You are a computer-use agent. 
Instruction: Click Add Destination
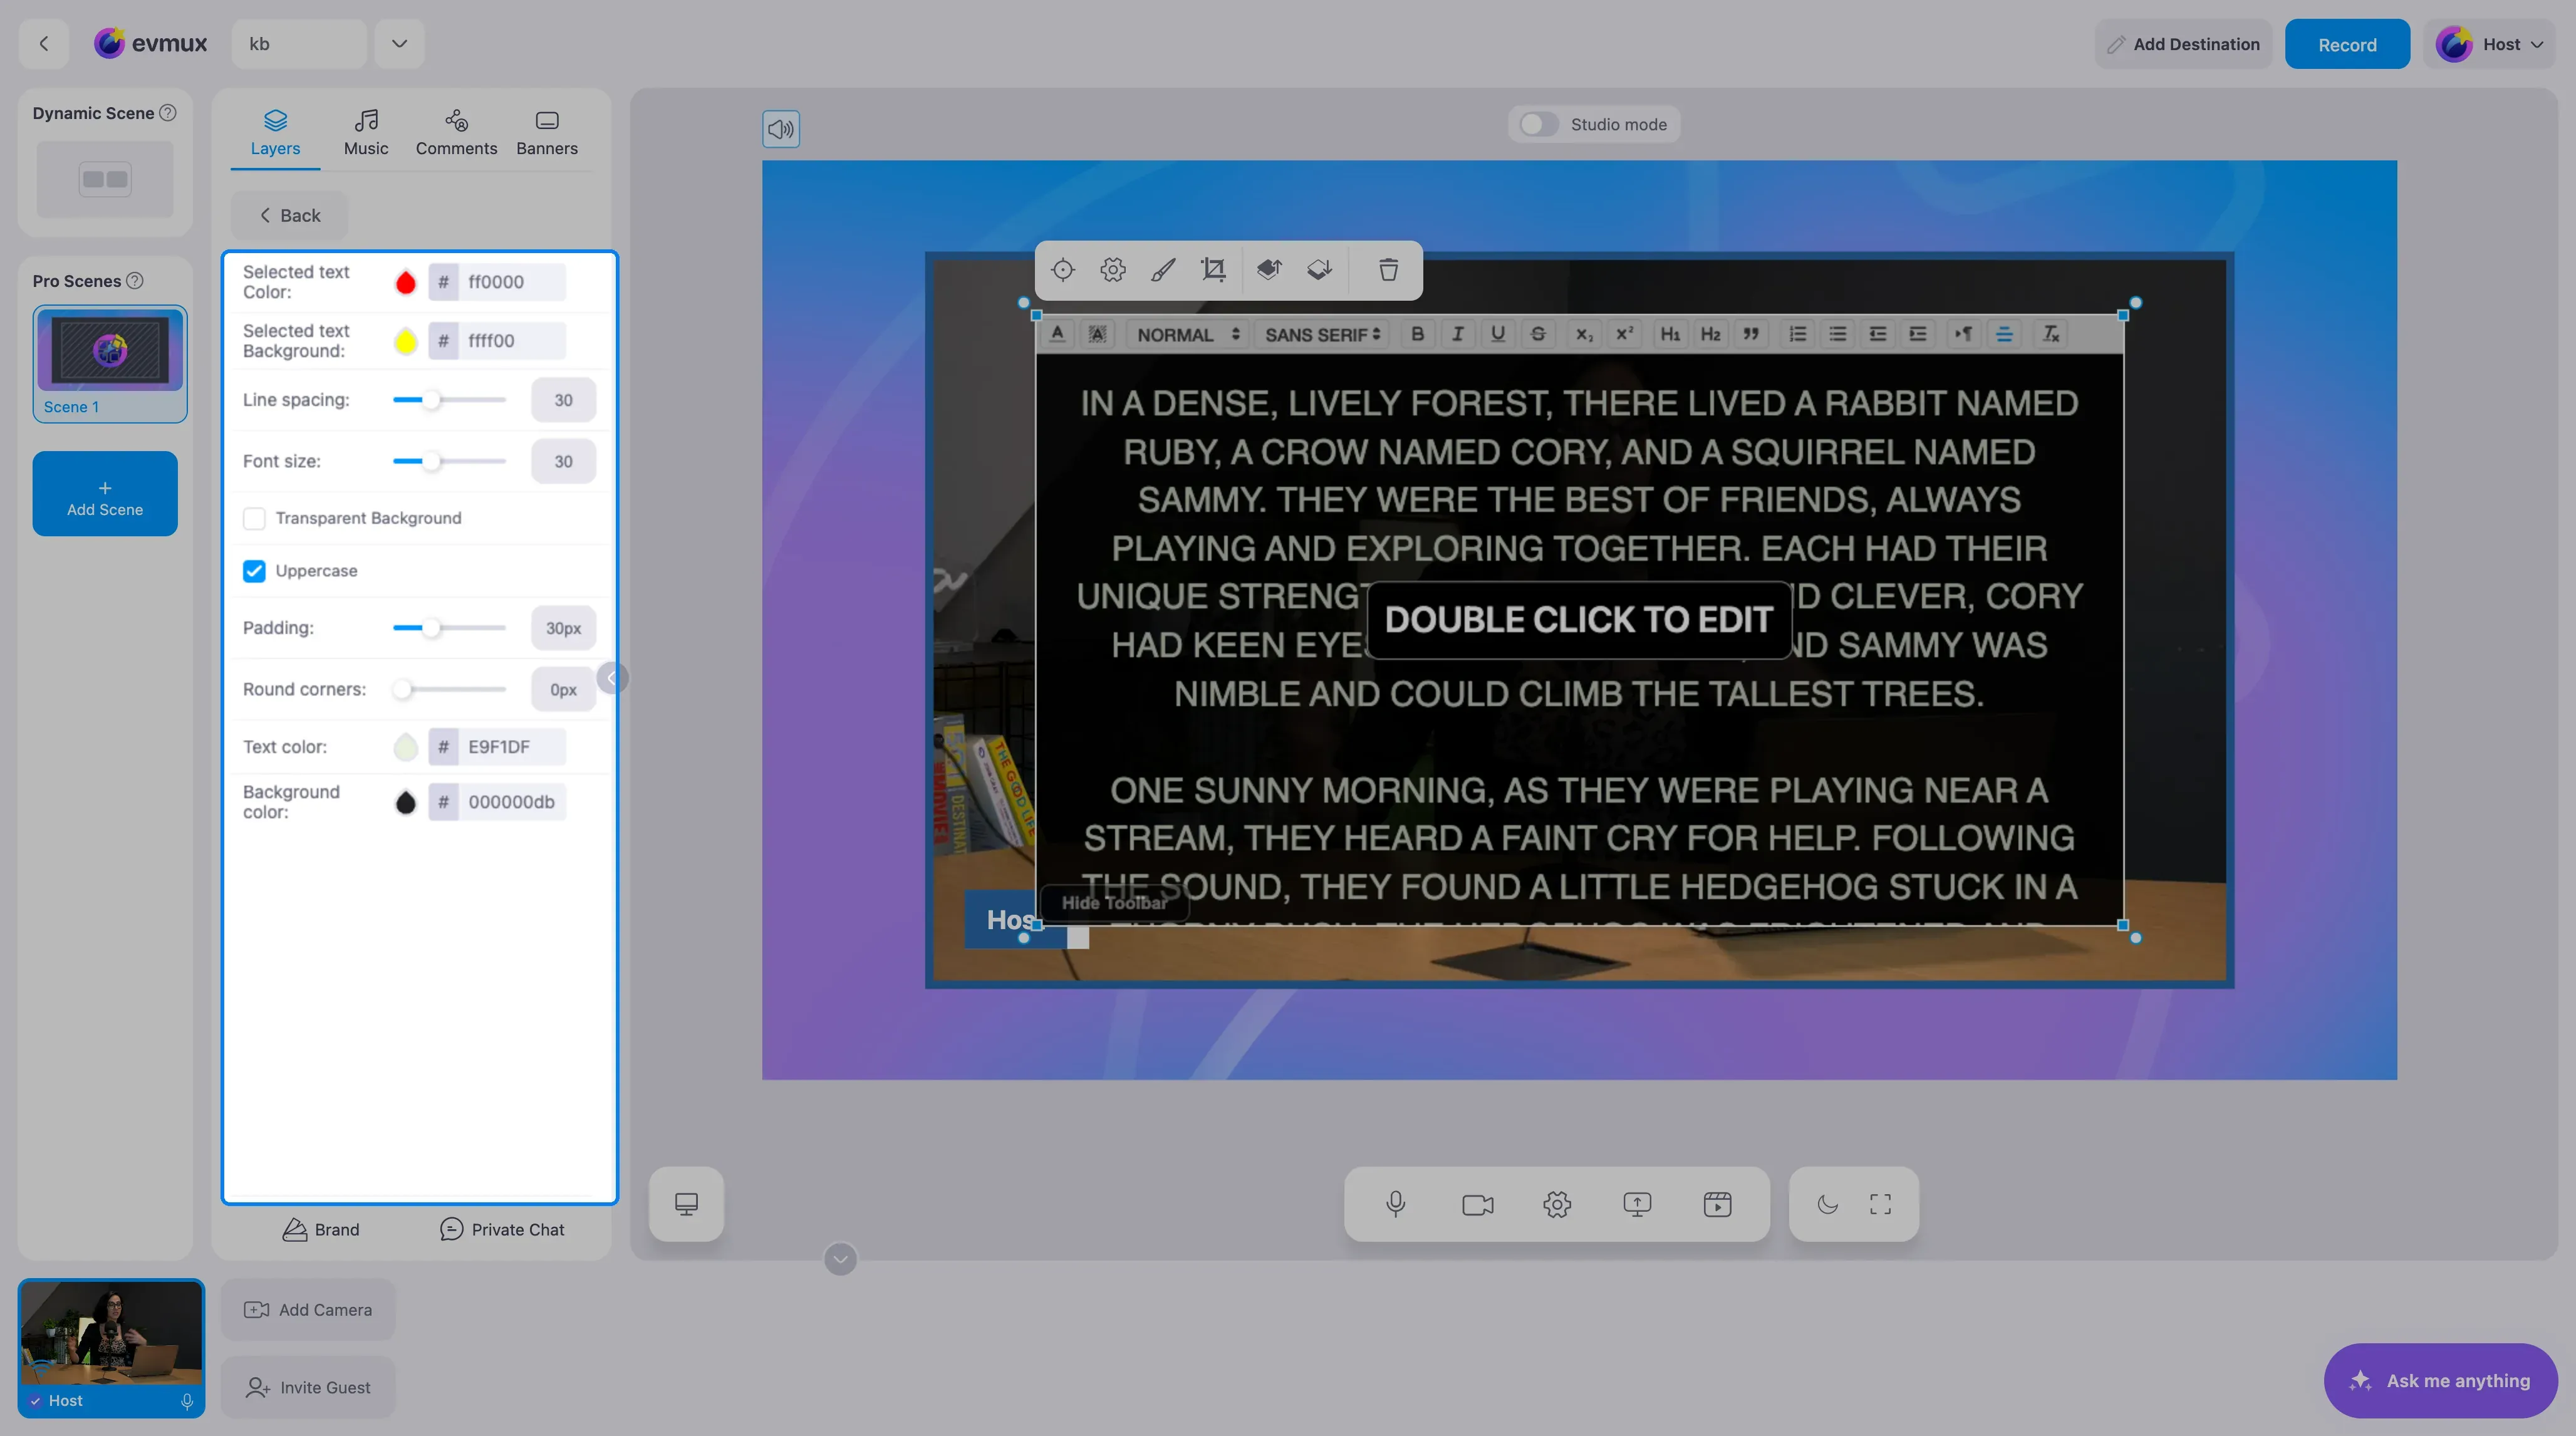pos(2183,44)
